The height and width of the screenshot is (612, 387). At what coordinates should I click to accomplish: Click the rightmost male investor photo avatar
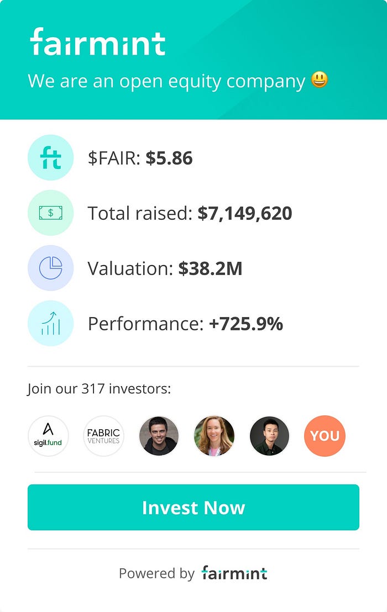click(x=269, y=436)
